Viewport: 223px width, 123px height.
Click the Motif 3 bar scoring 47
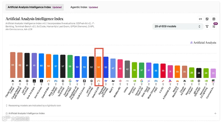tap(113, 68)
